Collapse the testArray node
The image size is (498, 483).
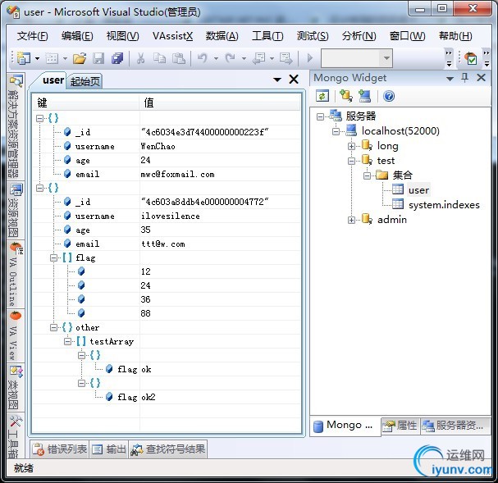point(67,341)
